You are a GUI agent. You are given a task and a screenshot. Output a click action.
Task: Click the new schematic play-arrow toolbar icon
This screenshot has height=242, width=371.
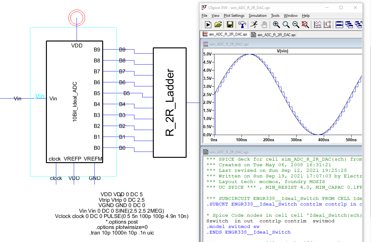[208, 25]
